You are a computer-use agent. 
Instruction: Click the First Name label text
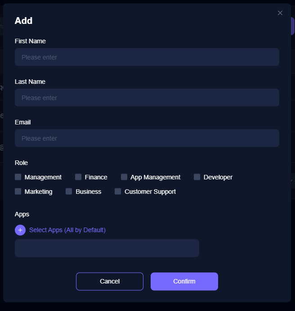click(x=30, y=41)
